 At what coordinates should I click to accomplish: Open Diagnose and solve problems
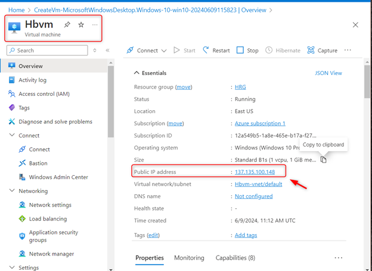55,122
